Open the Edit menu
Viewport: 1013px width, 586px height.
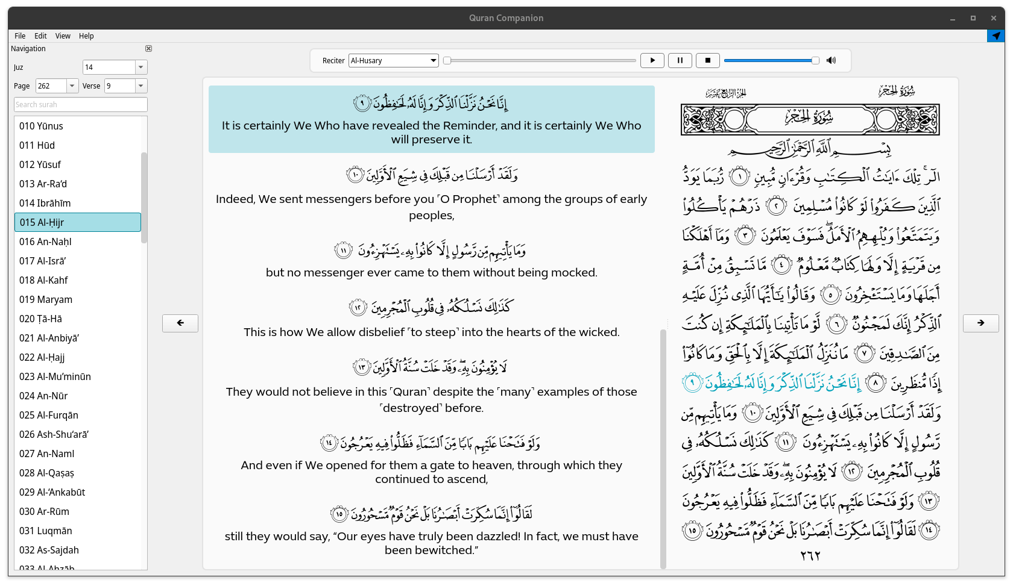pos(40,36)
